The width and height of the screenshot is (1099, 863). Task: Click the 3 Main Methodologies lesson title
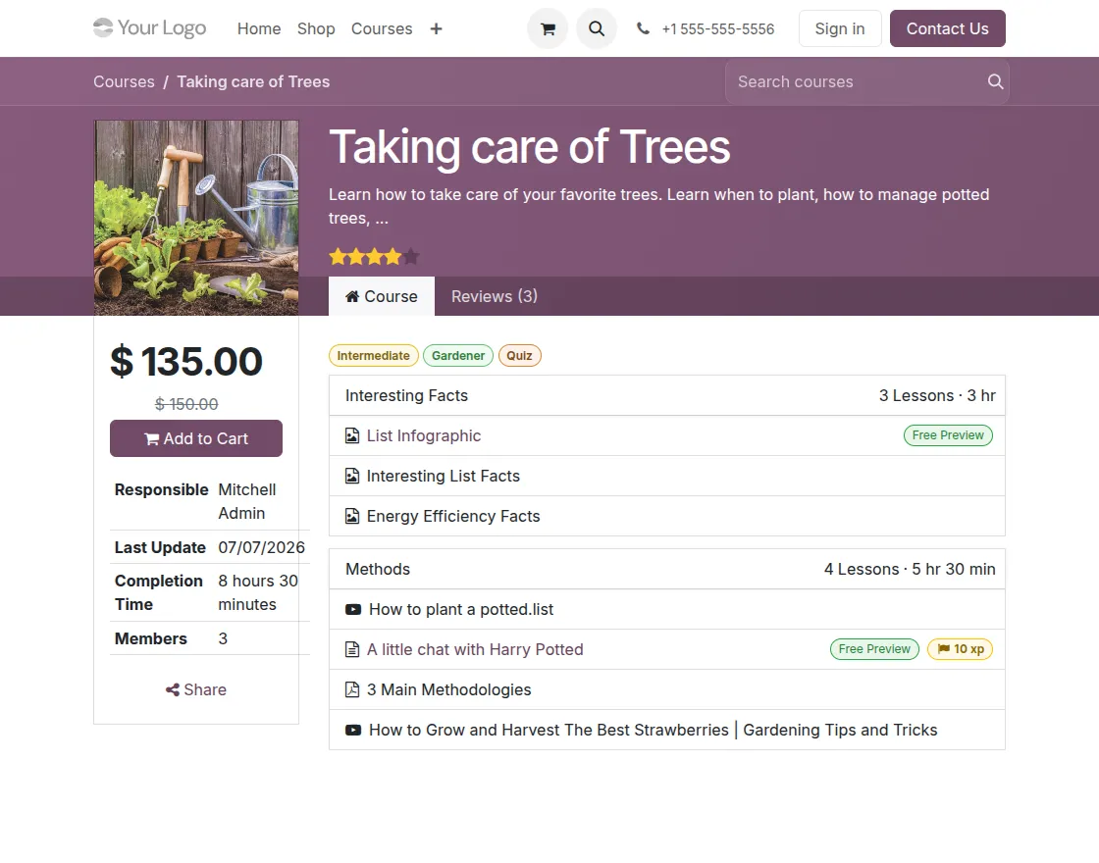(449, 690)
